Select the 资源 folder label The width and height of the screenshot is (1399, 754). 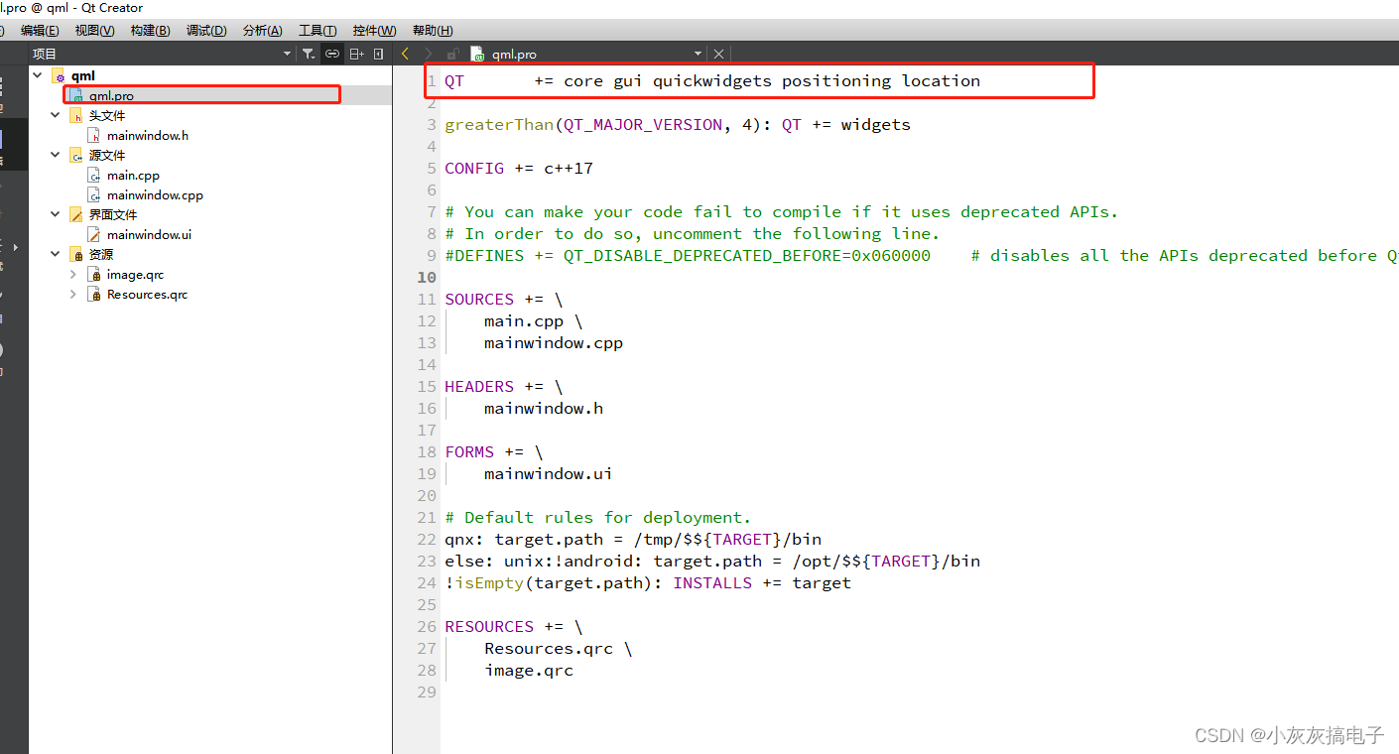[101, 255]
